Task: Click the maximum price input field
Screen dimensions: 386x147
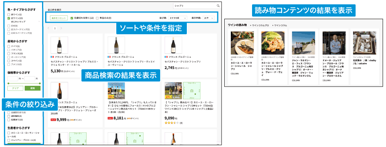Action: point(30,79)
